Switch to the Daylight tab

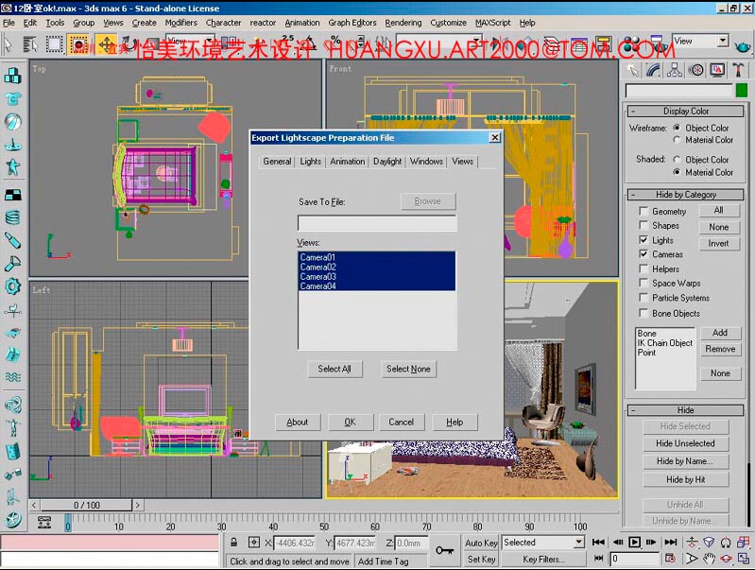(387, 162)
